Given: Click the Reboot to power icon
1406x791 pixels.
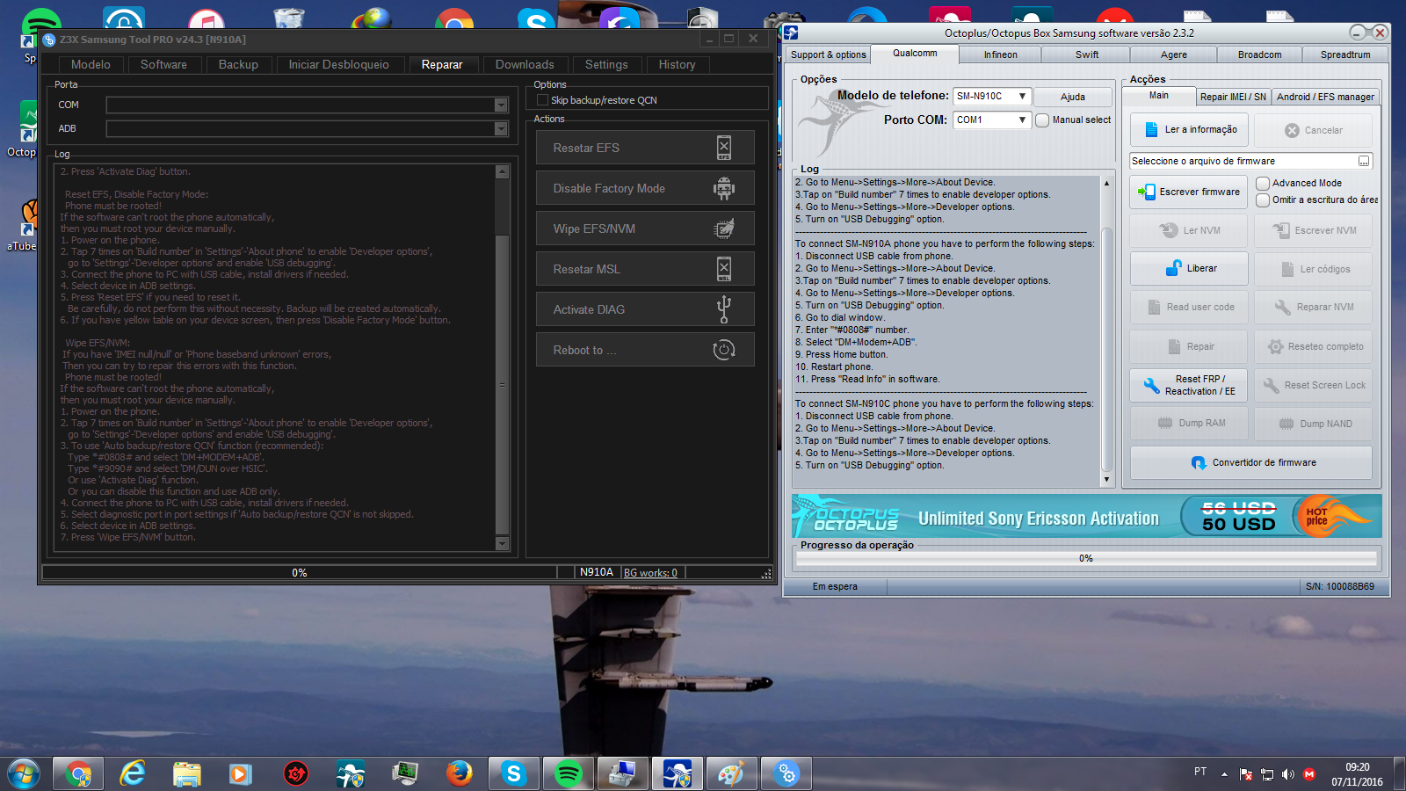Looking at the screenshot, I should (x=724, y=350).
